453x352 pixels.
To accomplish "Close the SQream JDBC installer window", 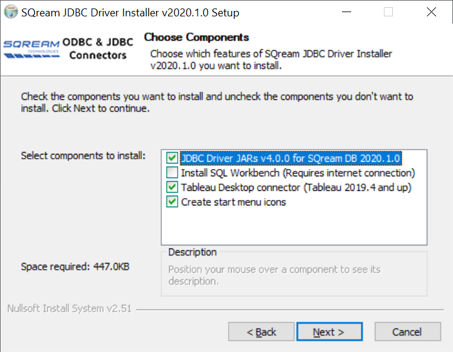I will click(x=431, y=12).
